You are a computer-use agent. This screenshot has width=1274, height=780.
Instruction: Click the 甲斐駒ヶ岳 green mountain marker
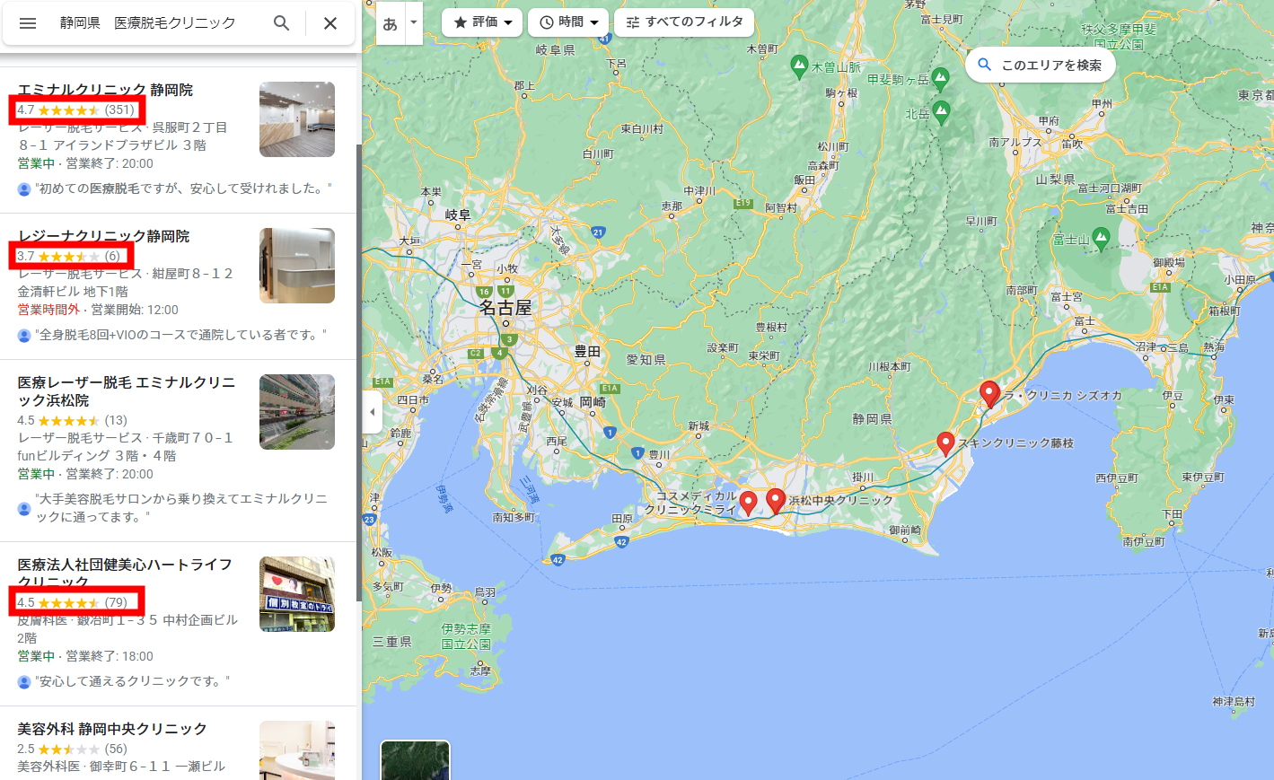click(x=940, y=79)
